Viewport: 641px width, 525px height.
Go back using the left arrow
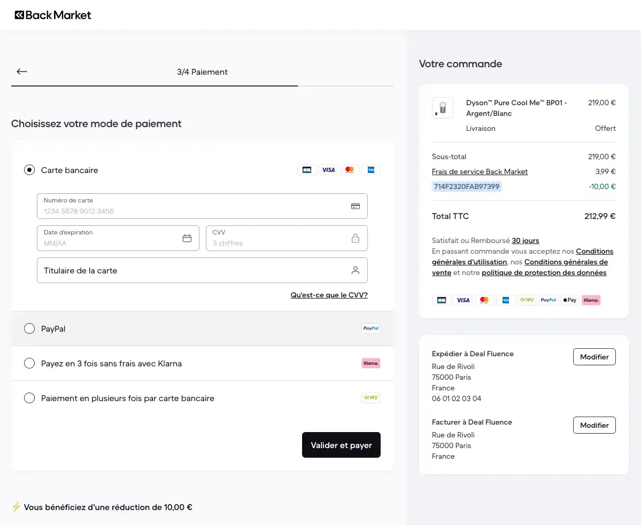pyautogui.click(x=22, y=72)
